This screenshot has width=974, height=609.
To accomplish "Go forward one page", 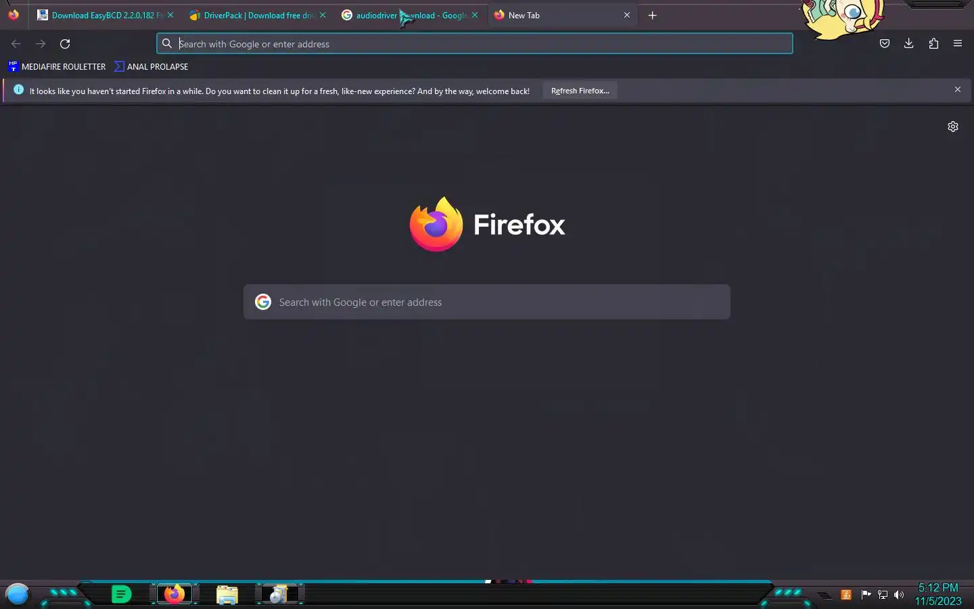I will [41, 44].
